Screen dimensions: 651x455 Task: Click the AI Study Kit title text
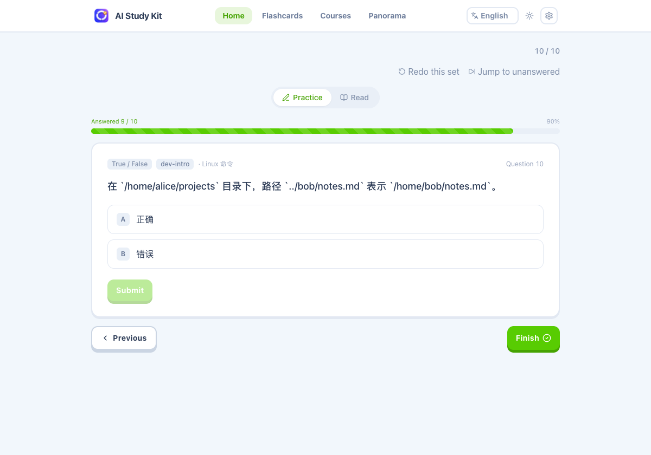tap(138, 16)
